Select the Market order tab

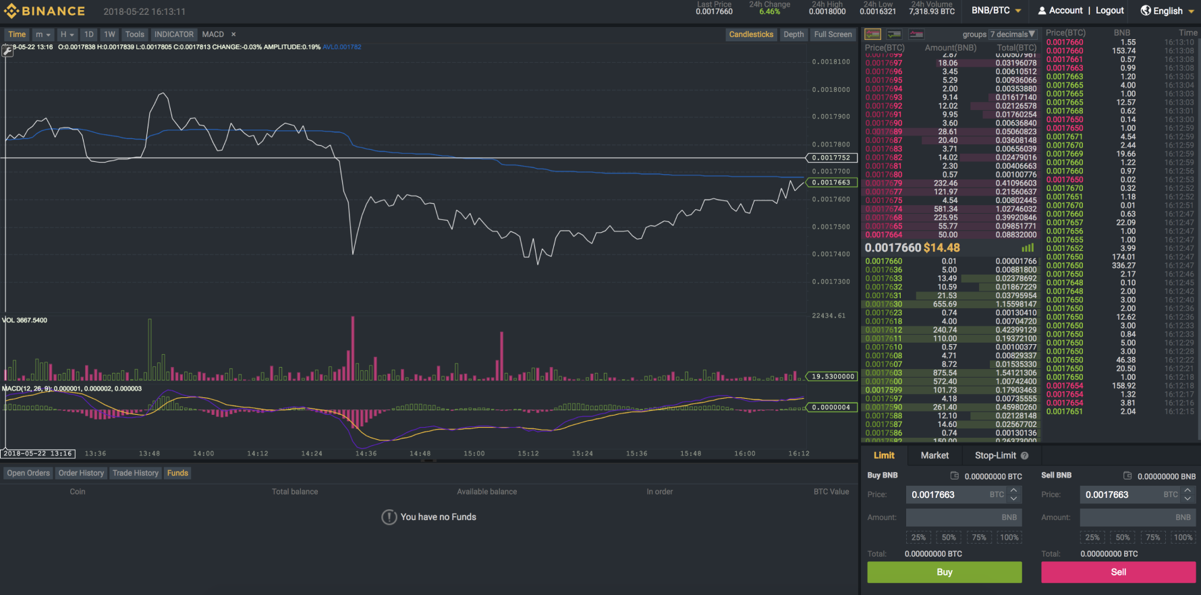(934, 455)
